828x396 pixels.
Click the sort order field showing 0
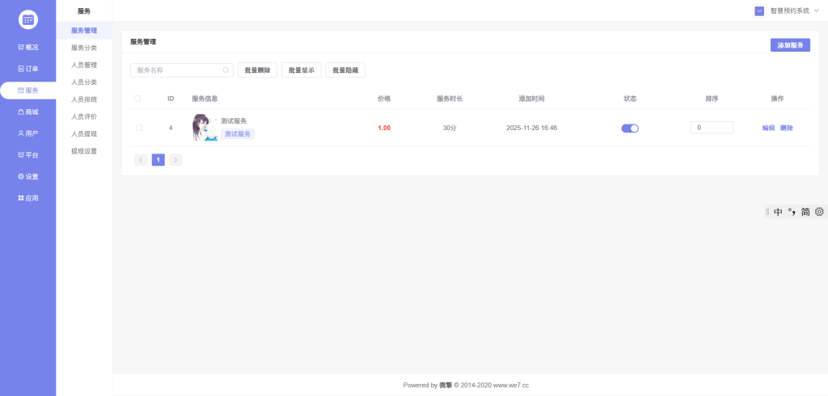coord(712,128)
